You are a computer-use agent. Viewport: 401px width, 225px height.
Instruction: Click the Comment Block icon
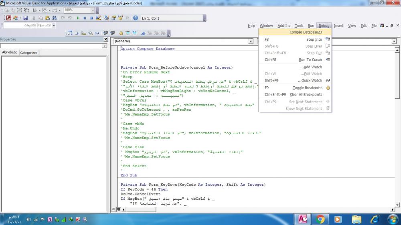coord(128,33)
